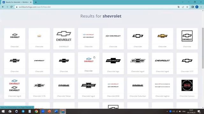Viewport: 204px width, 114px height.
Task: Reload the search results page
Action: click(11, 7)
